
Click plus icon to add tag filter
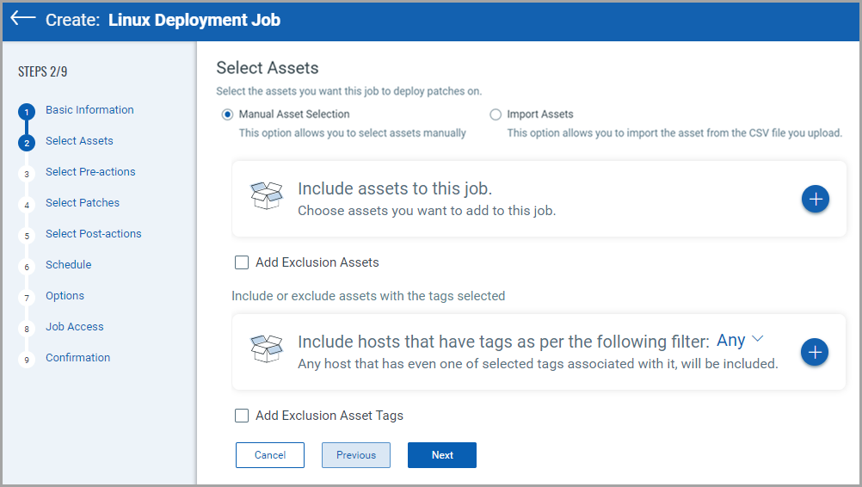(814, 352)
